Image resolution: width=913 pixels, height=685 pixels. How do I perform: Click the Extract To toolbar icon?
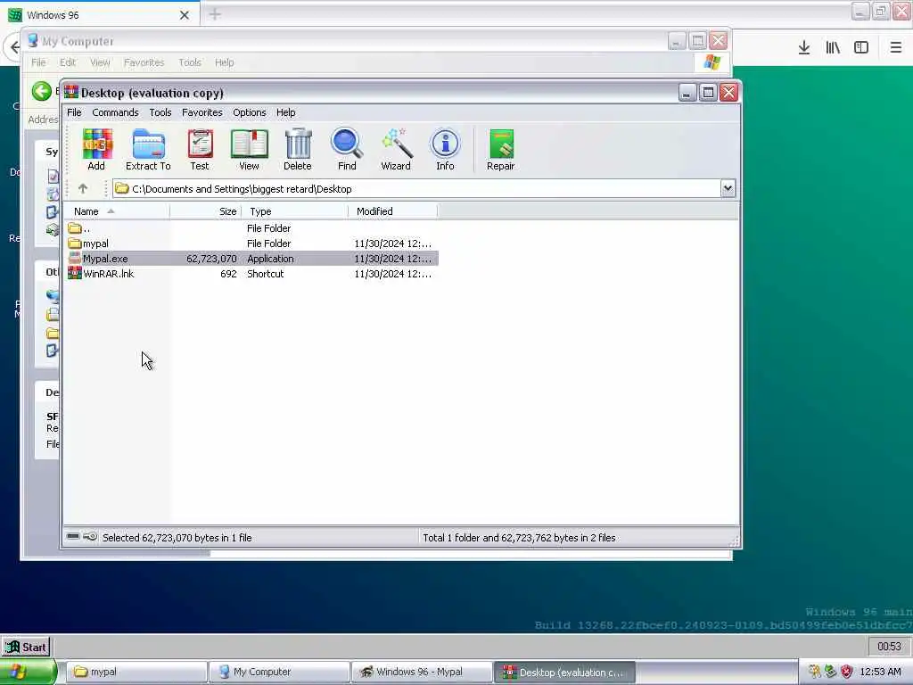[x=148, y=149]
